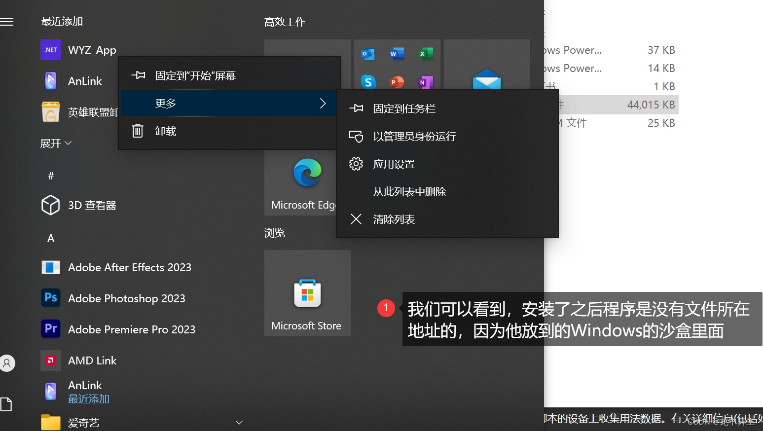Choose 卸载 from the context menu
This screenshot has height=431, width=763.
(229, 131)
